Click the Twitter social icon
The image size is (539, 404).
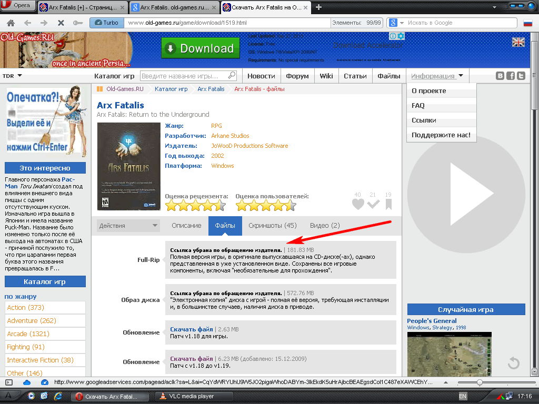pos(521,76)
